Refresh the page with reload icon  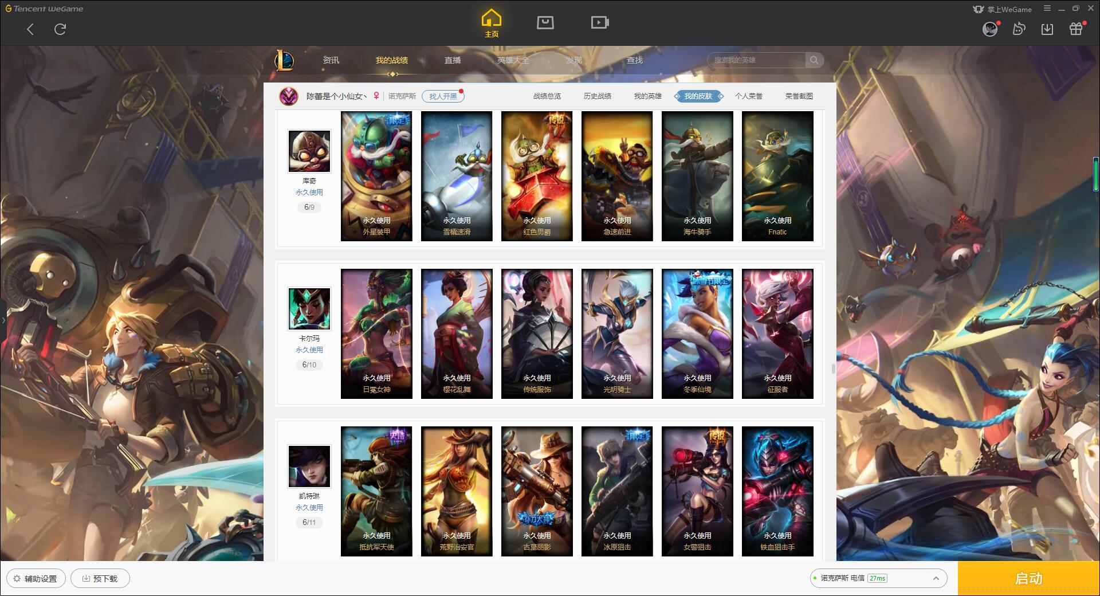pos(60,29)
